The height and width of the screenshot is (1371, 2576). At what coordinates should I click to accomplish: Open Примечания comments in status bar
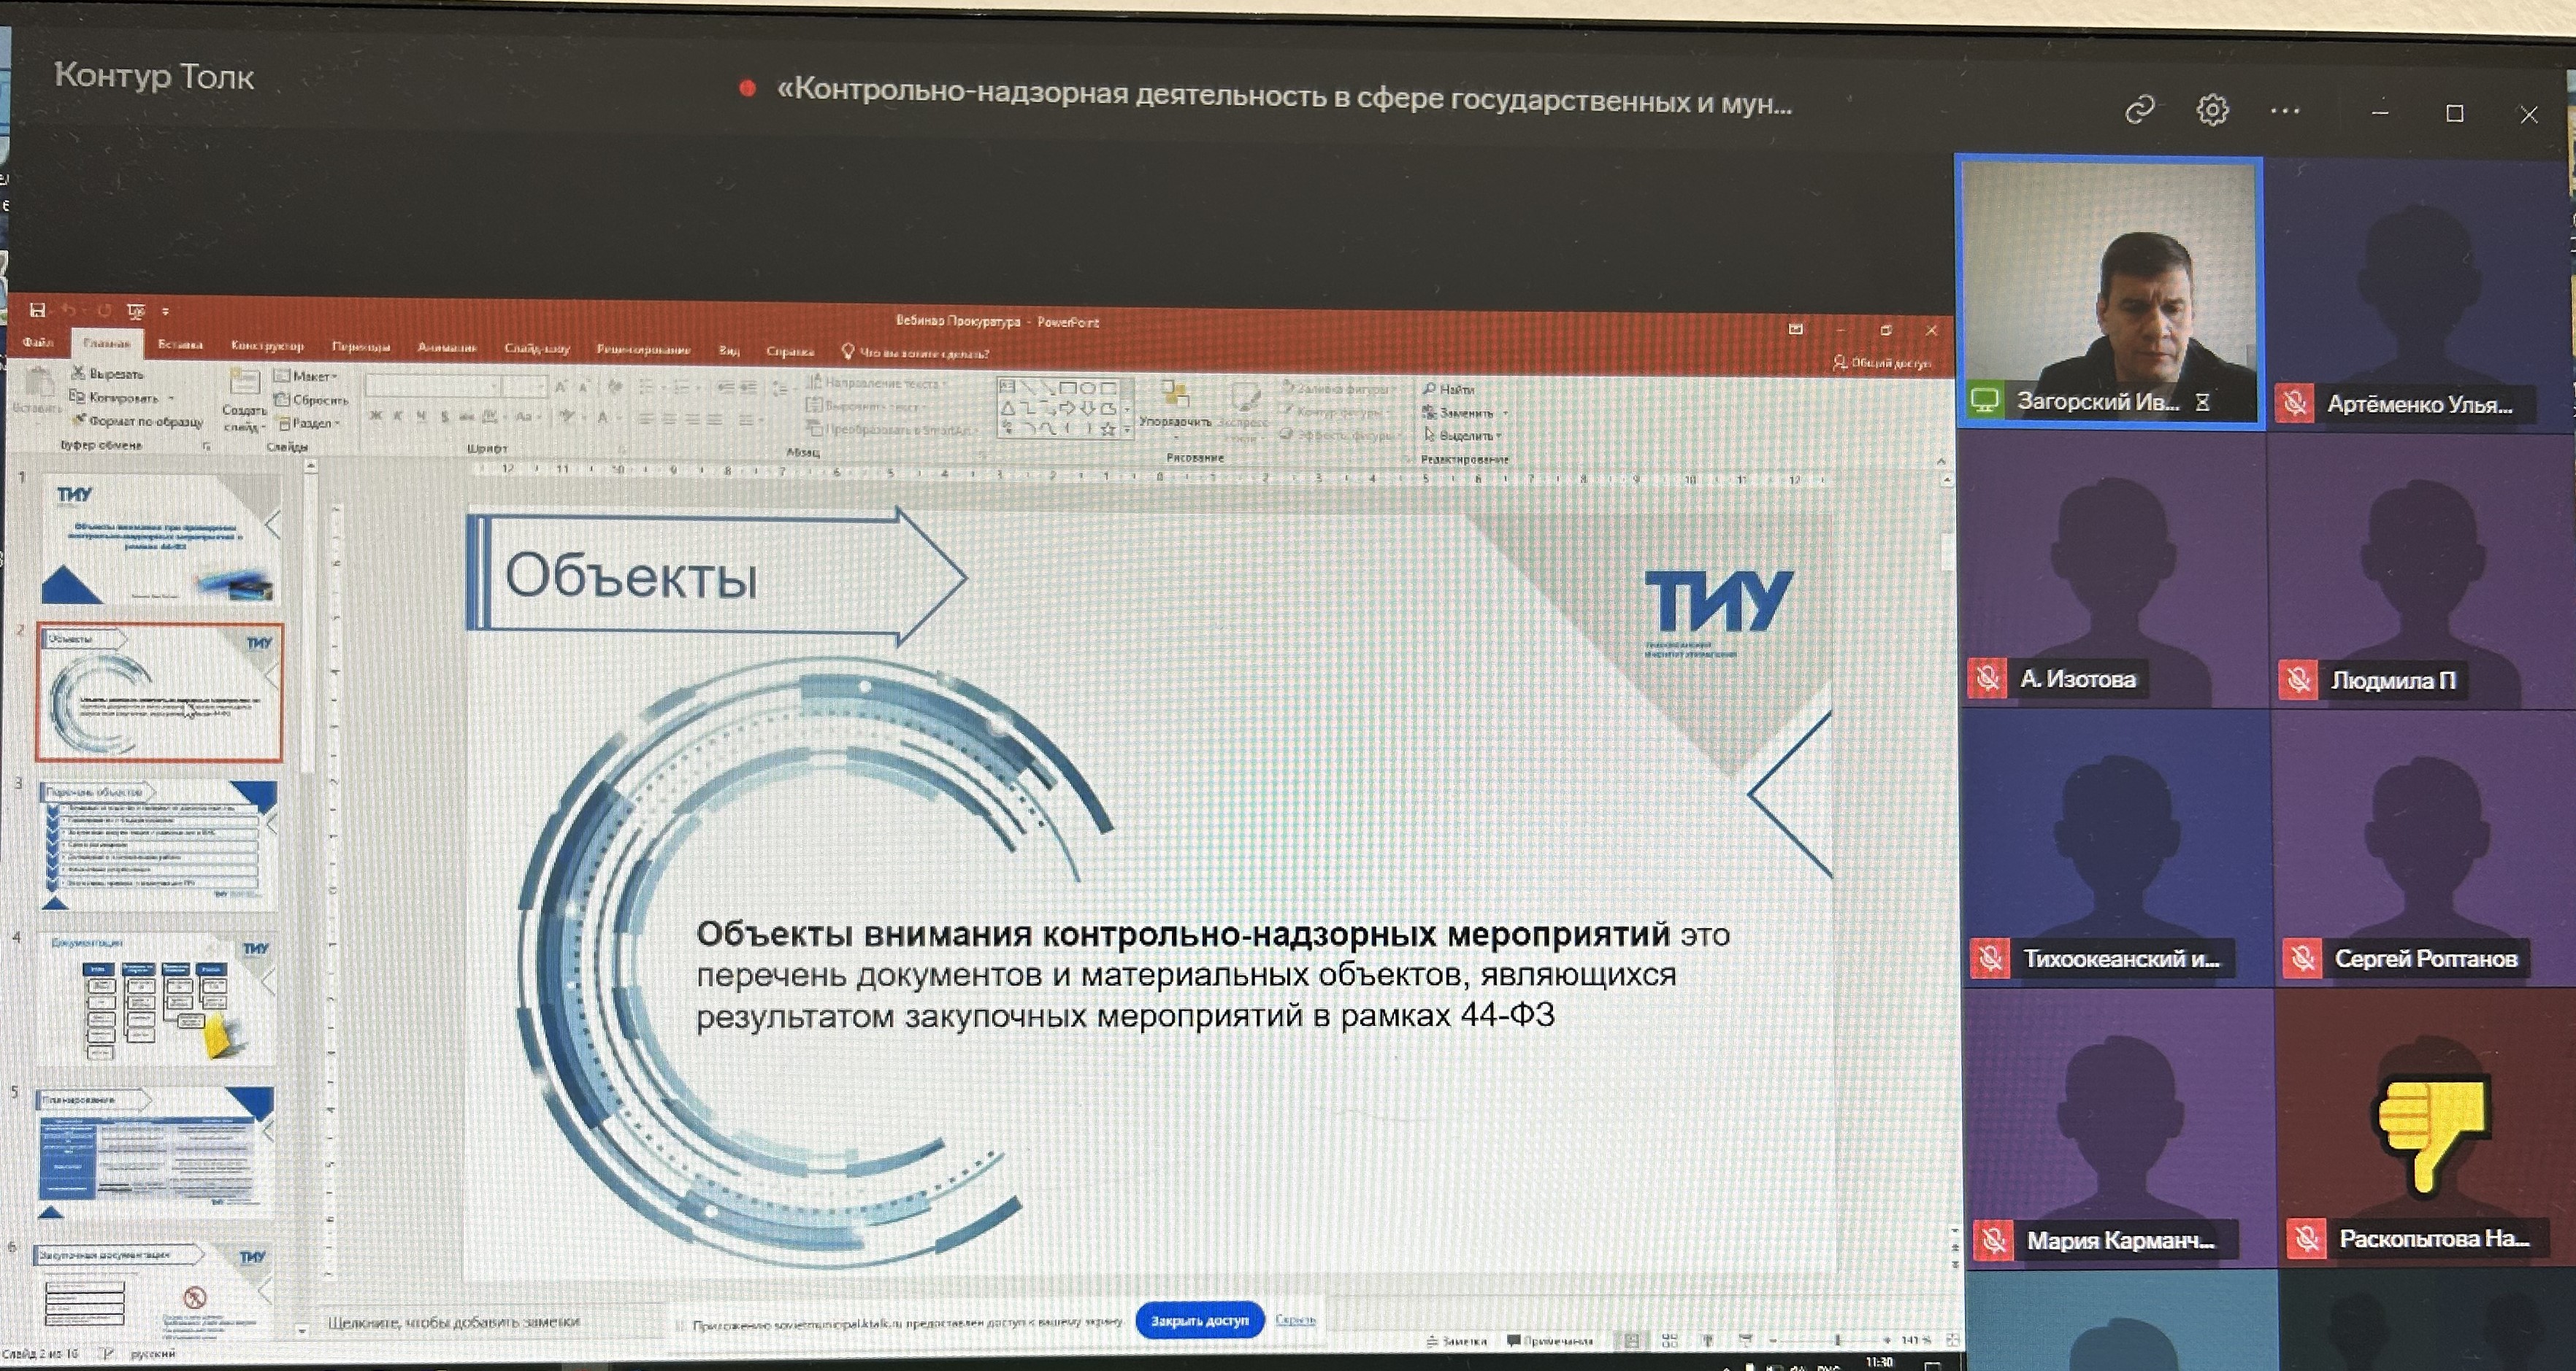[1550, 1341]
